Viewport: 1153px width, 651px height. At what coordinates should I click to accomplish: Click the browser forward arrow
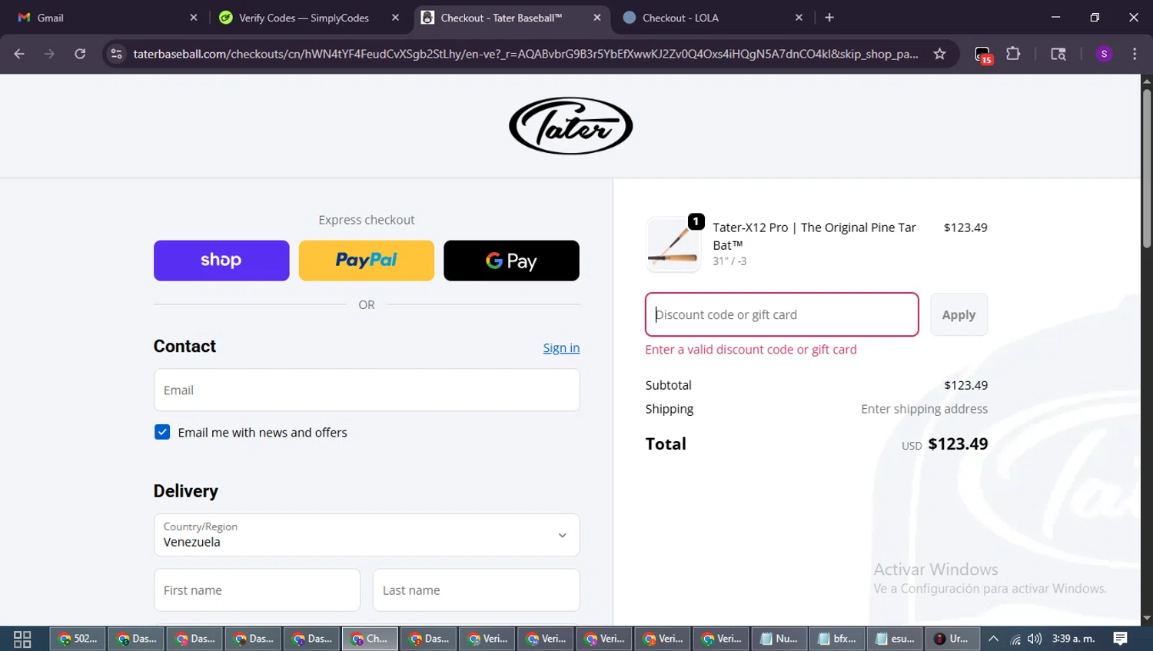pyautogui.click(x=49, y=54)
